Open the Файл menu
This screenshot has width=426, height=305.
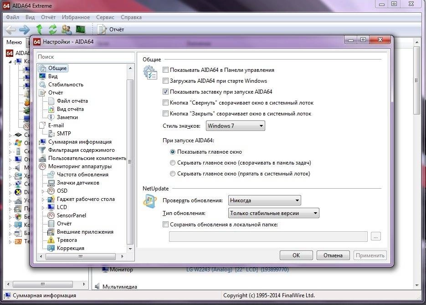[x=12, y=17]
